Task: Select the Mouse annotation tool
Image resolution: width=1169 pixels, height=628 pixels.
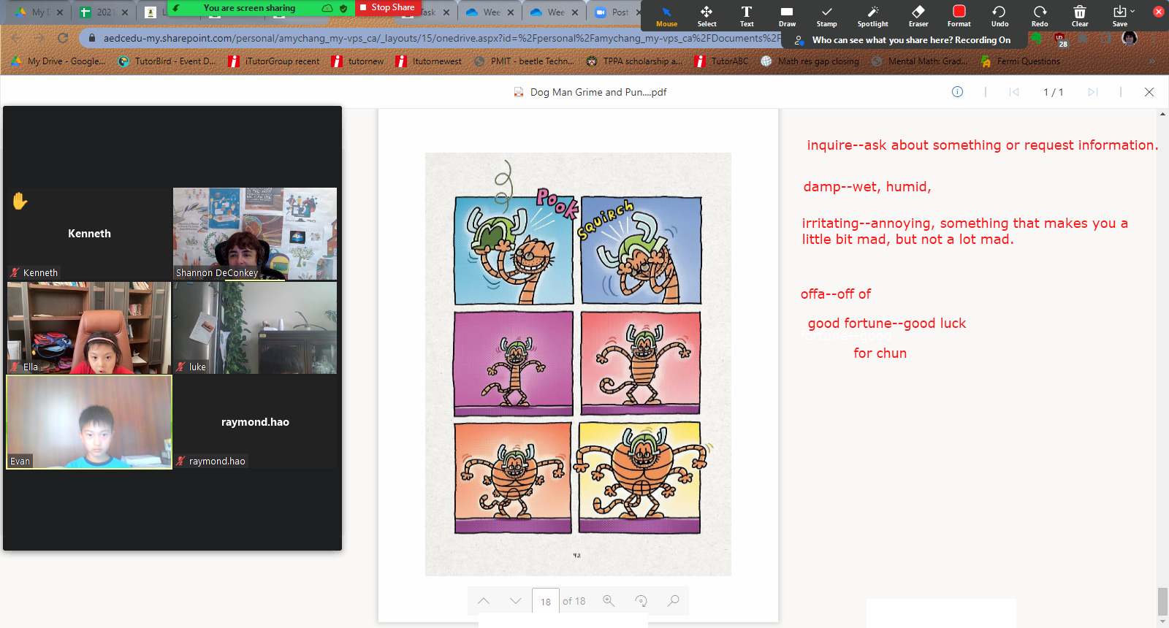Action: 666,16
